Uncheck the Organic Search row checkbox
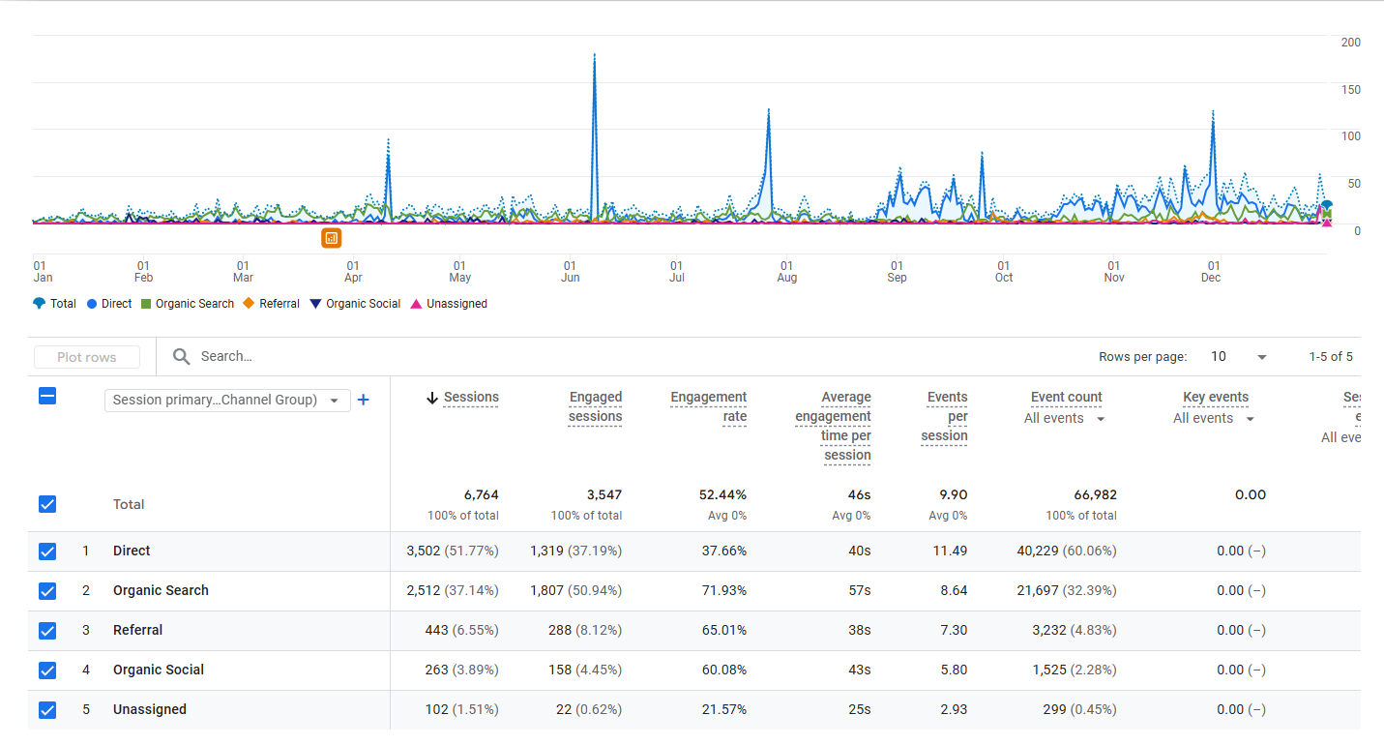1384x745 pixels. [x=47, y=591]
